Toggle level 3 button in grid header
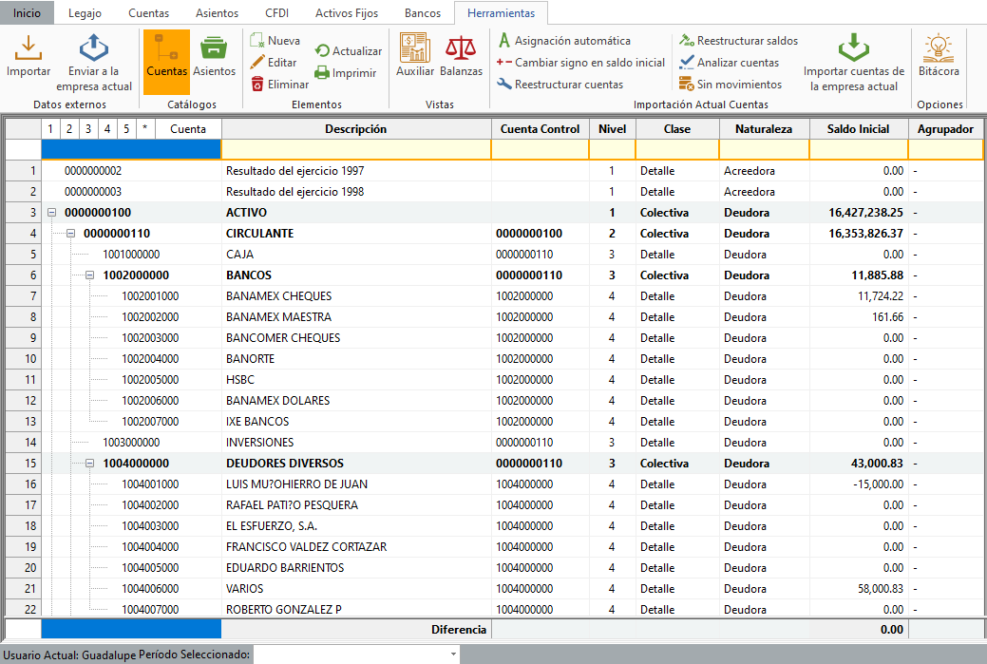 pyautogui.click(x=87, y=129)
